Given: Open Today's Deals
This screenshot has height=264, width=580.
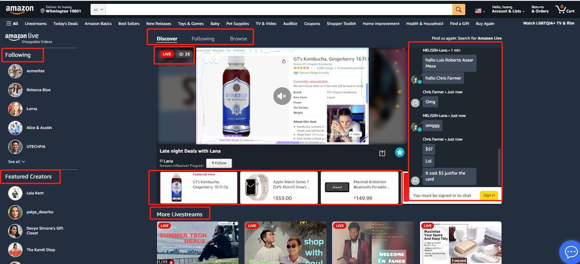Looking at the screenshot, I should coord(66,24).
